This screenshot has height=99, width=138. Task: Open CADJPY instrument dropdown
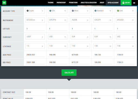click(103, 20)
